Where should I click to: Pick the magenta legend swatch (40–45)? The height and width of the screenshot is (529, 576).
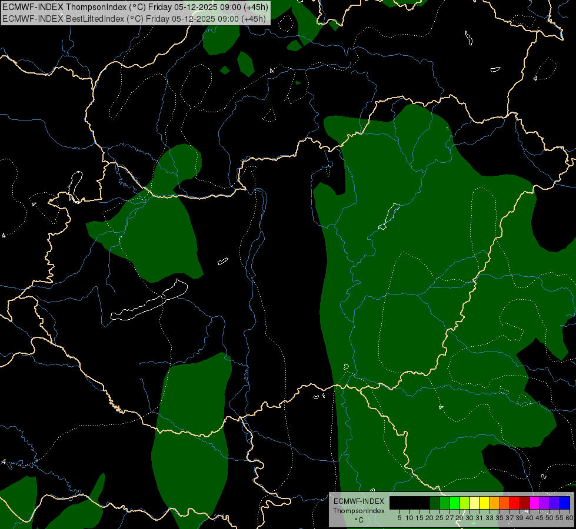535,503
